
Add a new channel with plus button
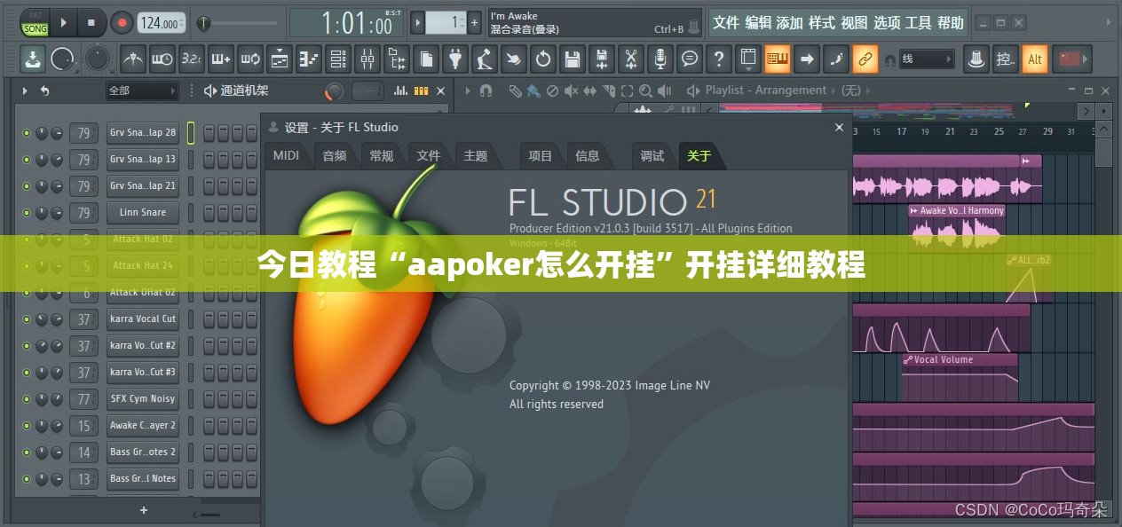pos(144,510)
